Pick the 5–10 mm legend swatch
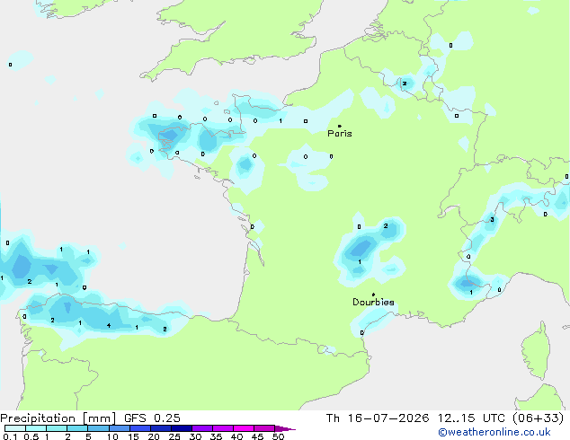The height and width of the screenshot is (440, 570). pos(98,428)
